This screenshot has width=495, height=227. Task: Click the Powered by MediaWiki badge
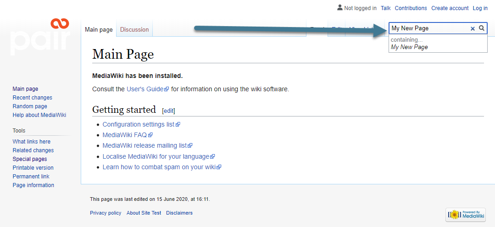[x=465, y=215]
